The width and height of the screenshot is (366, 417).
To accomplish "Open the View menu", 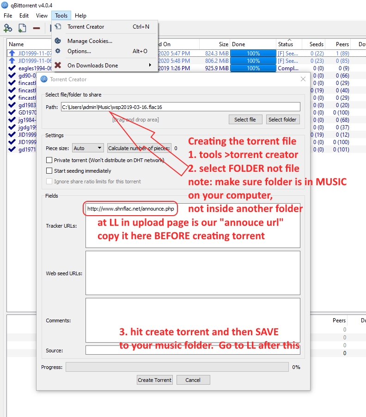I will tap(42, 15).
